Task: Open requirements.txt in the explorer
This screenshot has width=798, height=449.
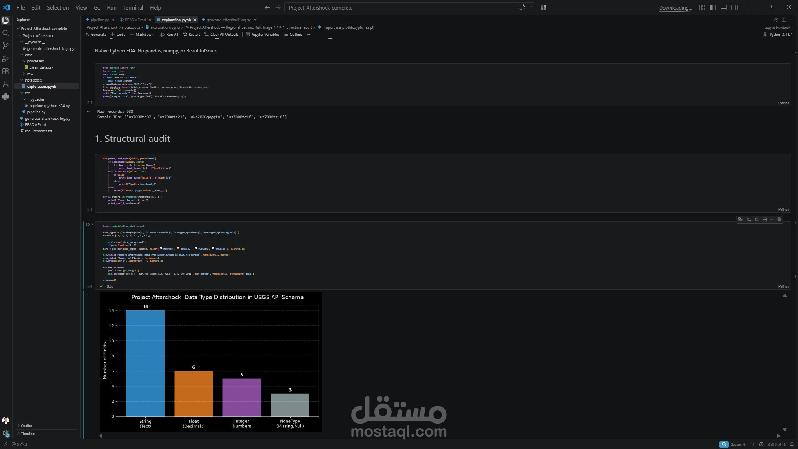Action: coord(38,131)
